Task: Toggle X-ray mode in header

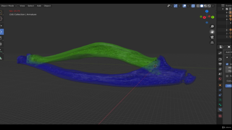Action: tap(193, 6)
